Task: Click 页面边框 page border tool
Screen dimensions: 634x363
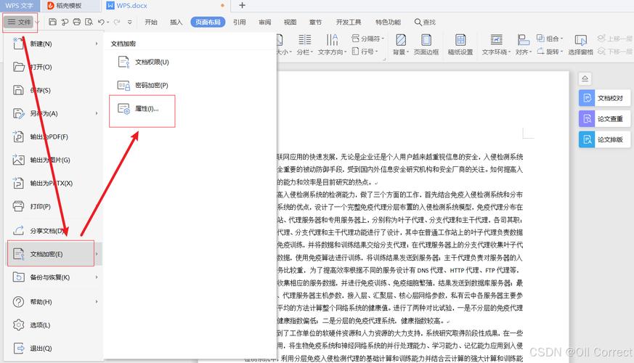Action: [x=426, y=45]
